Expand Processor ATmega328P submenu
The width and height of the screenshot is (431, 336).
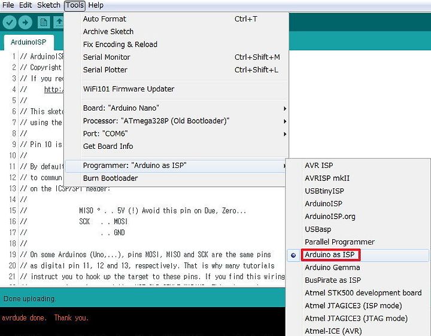[176, 121]
